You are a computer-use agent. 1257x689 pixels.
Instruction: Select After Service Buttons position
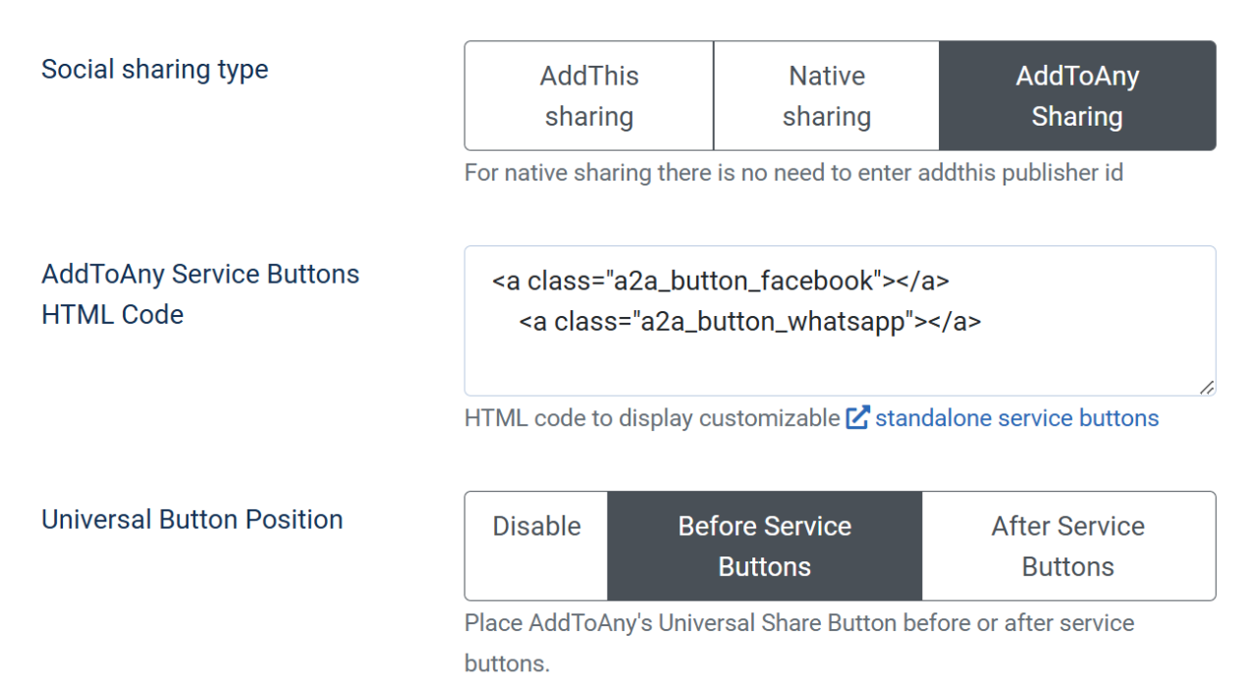1068,546
